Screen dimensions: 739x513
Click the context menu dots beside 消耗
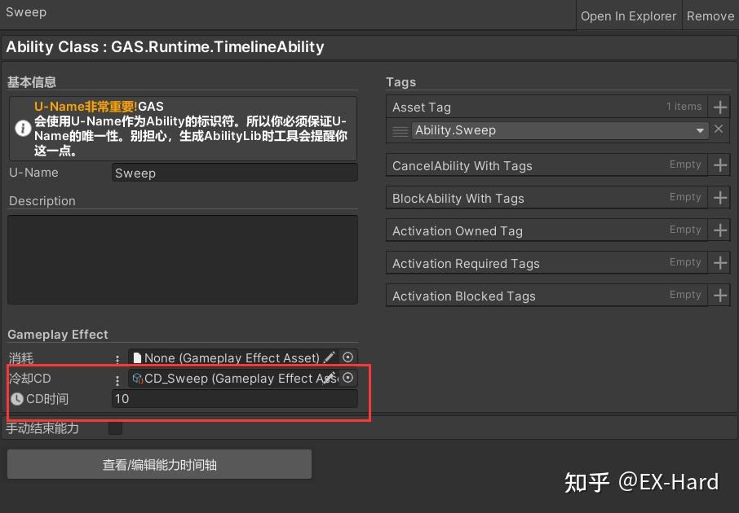tap(117, 357)
